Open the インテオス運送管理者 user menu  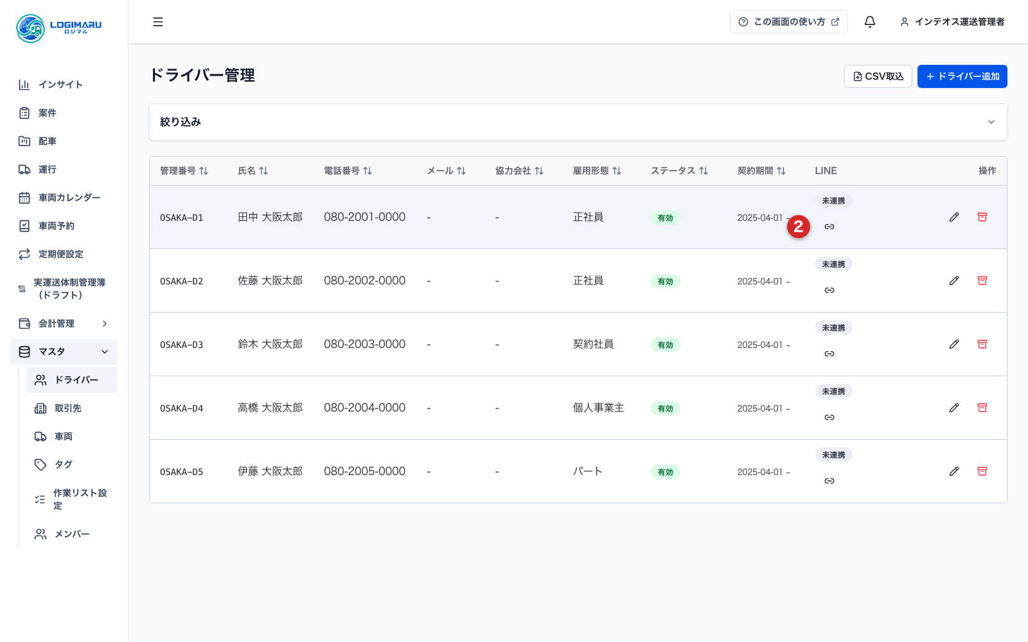pos(952,22)
